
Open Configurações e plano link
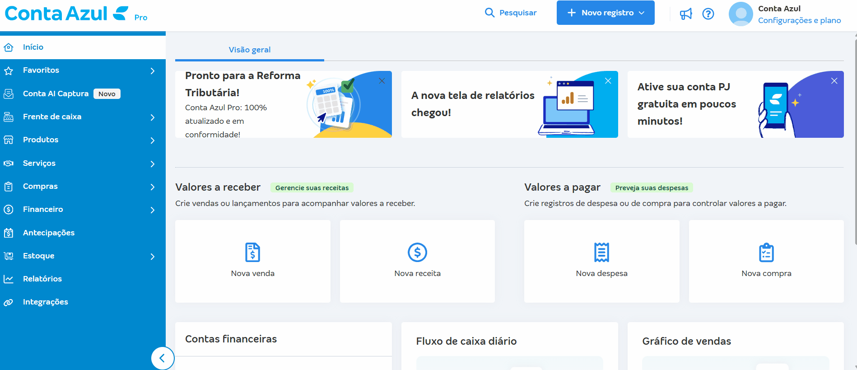point(799,20)
